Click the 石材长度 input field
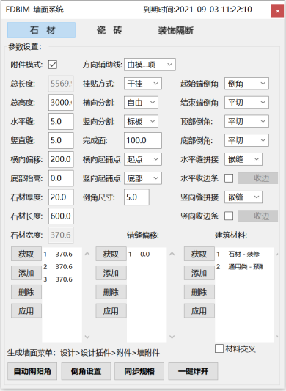Screen dimensions: 286x391 (61, 216)
